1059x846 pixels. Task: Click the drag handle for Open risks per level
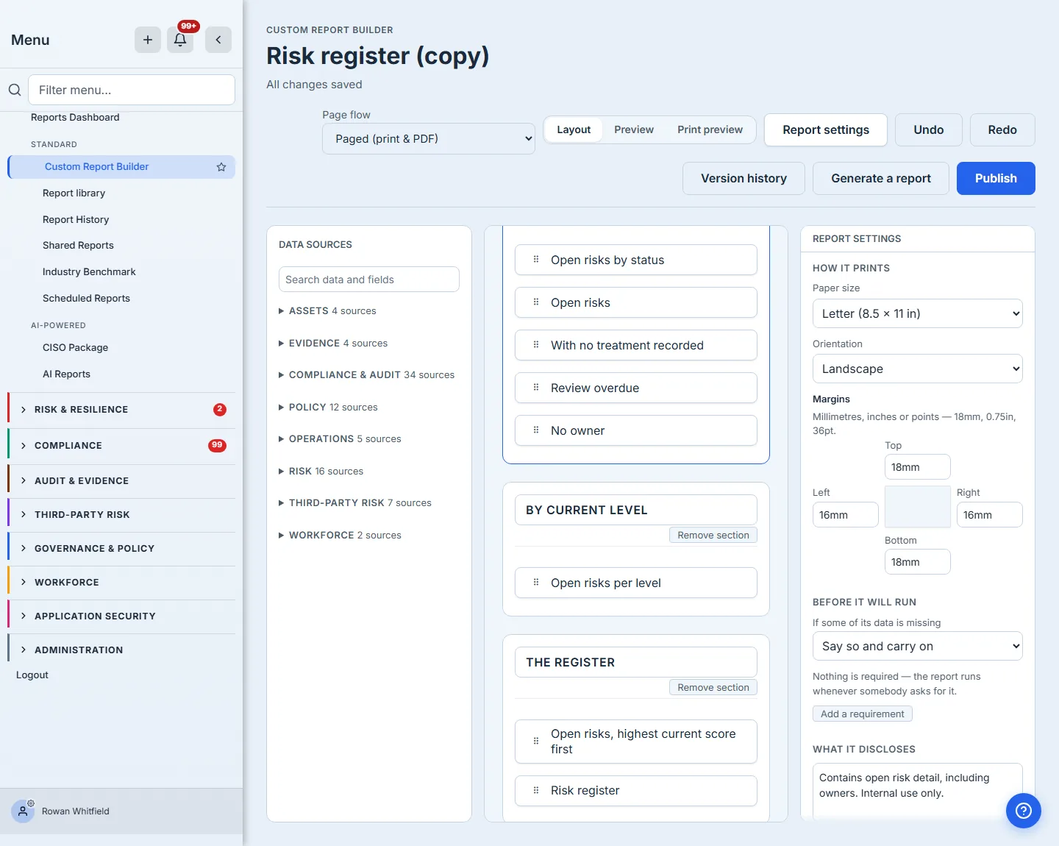click(536, 583)
